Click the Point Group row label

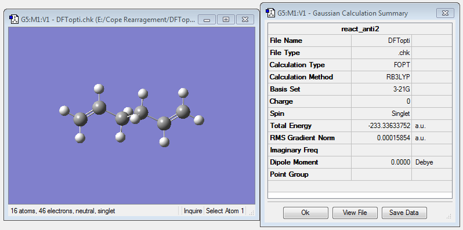289,174
